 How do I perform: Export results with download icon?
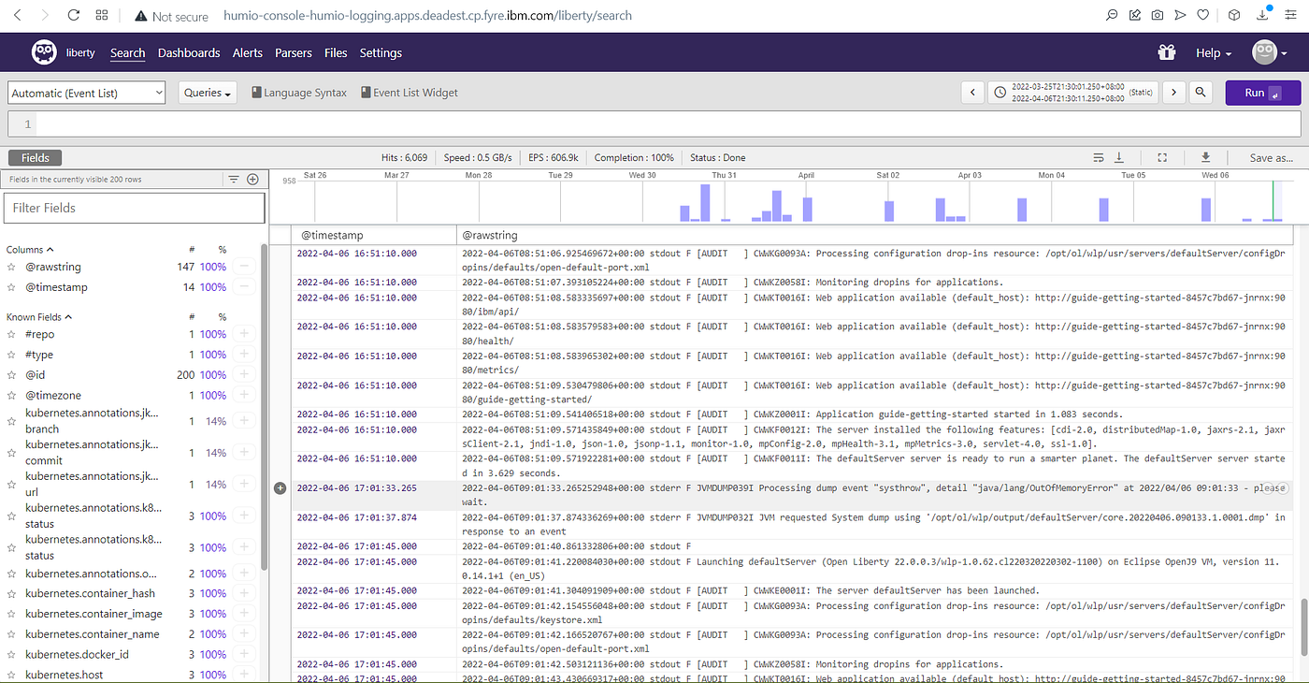(x=1206, y=157)
